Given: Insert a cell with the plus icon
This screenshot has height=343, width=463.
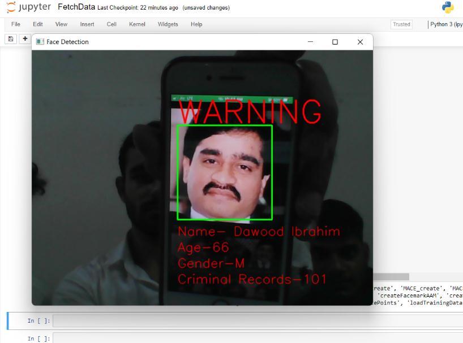Looking at the screenshot, I should (25, 38).
